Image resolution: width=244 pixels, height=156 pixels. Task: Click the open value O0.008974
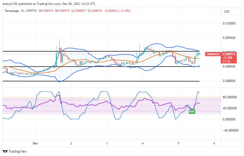click(46, 11)
